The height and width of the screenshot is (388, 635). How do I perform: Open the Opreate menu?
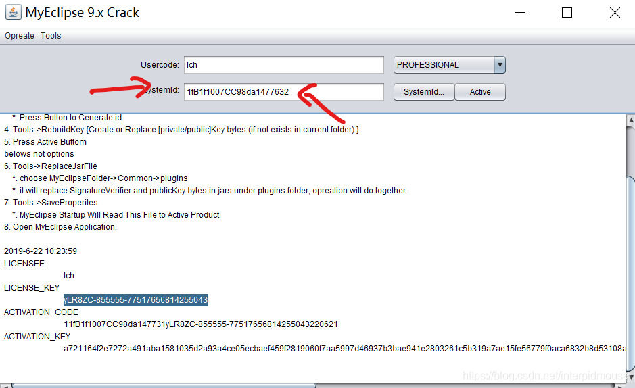click(x=20, y=36)
